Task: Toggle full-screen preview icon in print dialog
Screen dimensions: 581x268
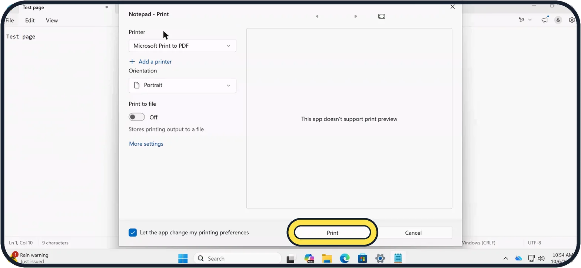Action: (382, 16)
